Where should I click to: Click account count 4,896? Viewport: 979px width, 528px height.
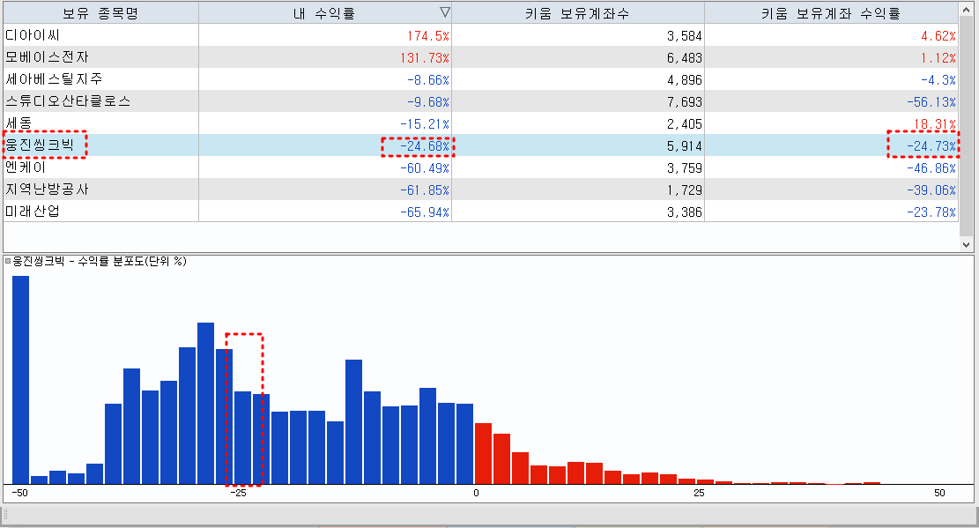(x=685, y=80)
